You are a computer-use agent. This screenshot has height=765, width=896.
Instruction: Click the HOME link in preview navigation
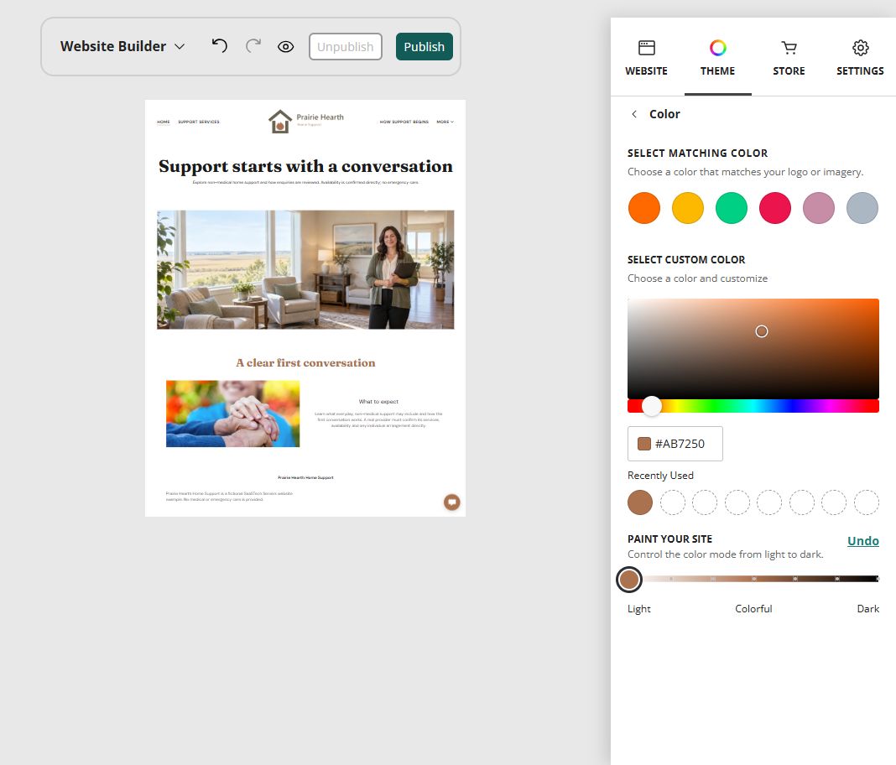point(164,122)
